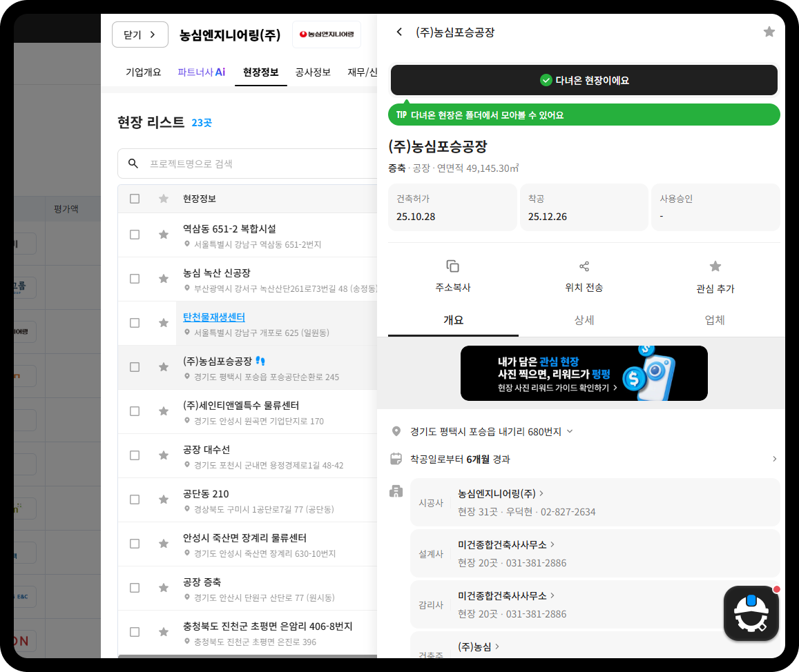Click 현장 사진 리워드 가이드 확인하기 banner
799x672 pixels.
[x=584, y=373]
